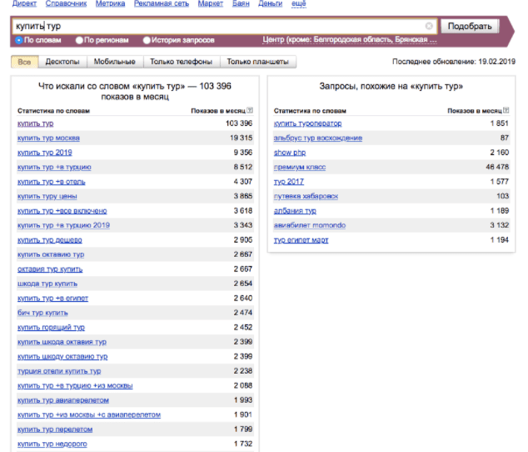The height and width of the screenshot is (452, 528).
Task: Switch to the 'Десктопы' tab
Action: (x=62, y=62)
